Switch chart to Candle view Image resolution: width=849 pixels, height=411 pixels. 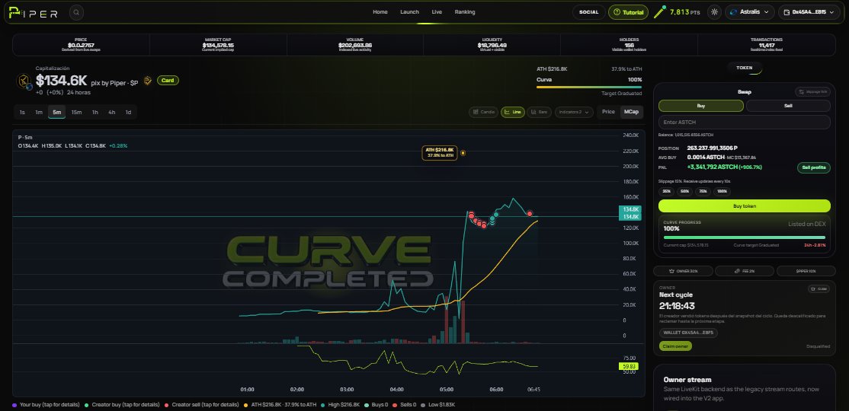click(x=483, y=112)
